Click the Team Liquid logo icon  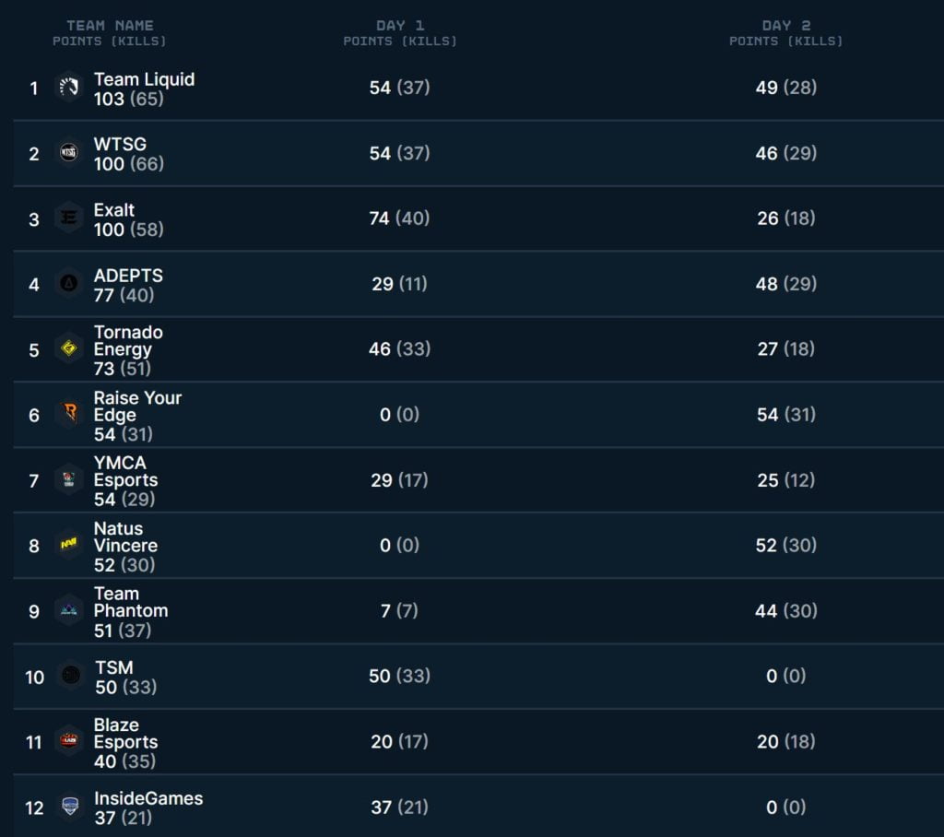(69, 88)
